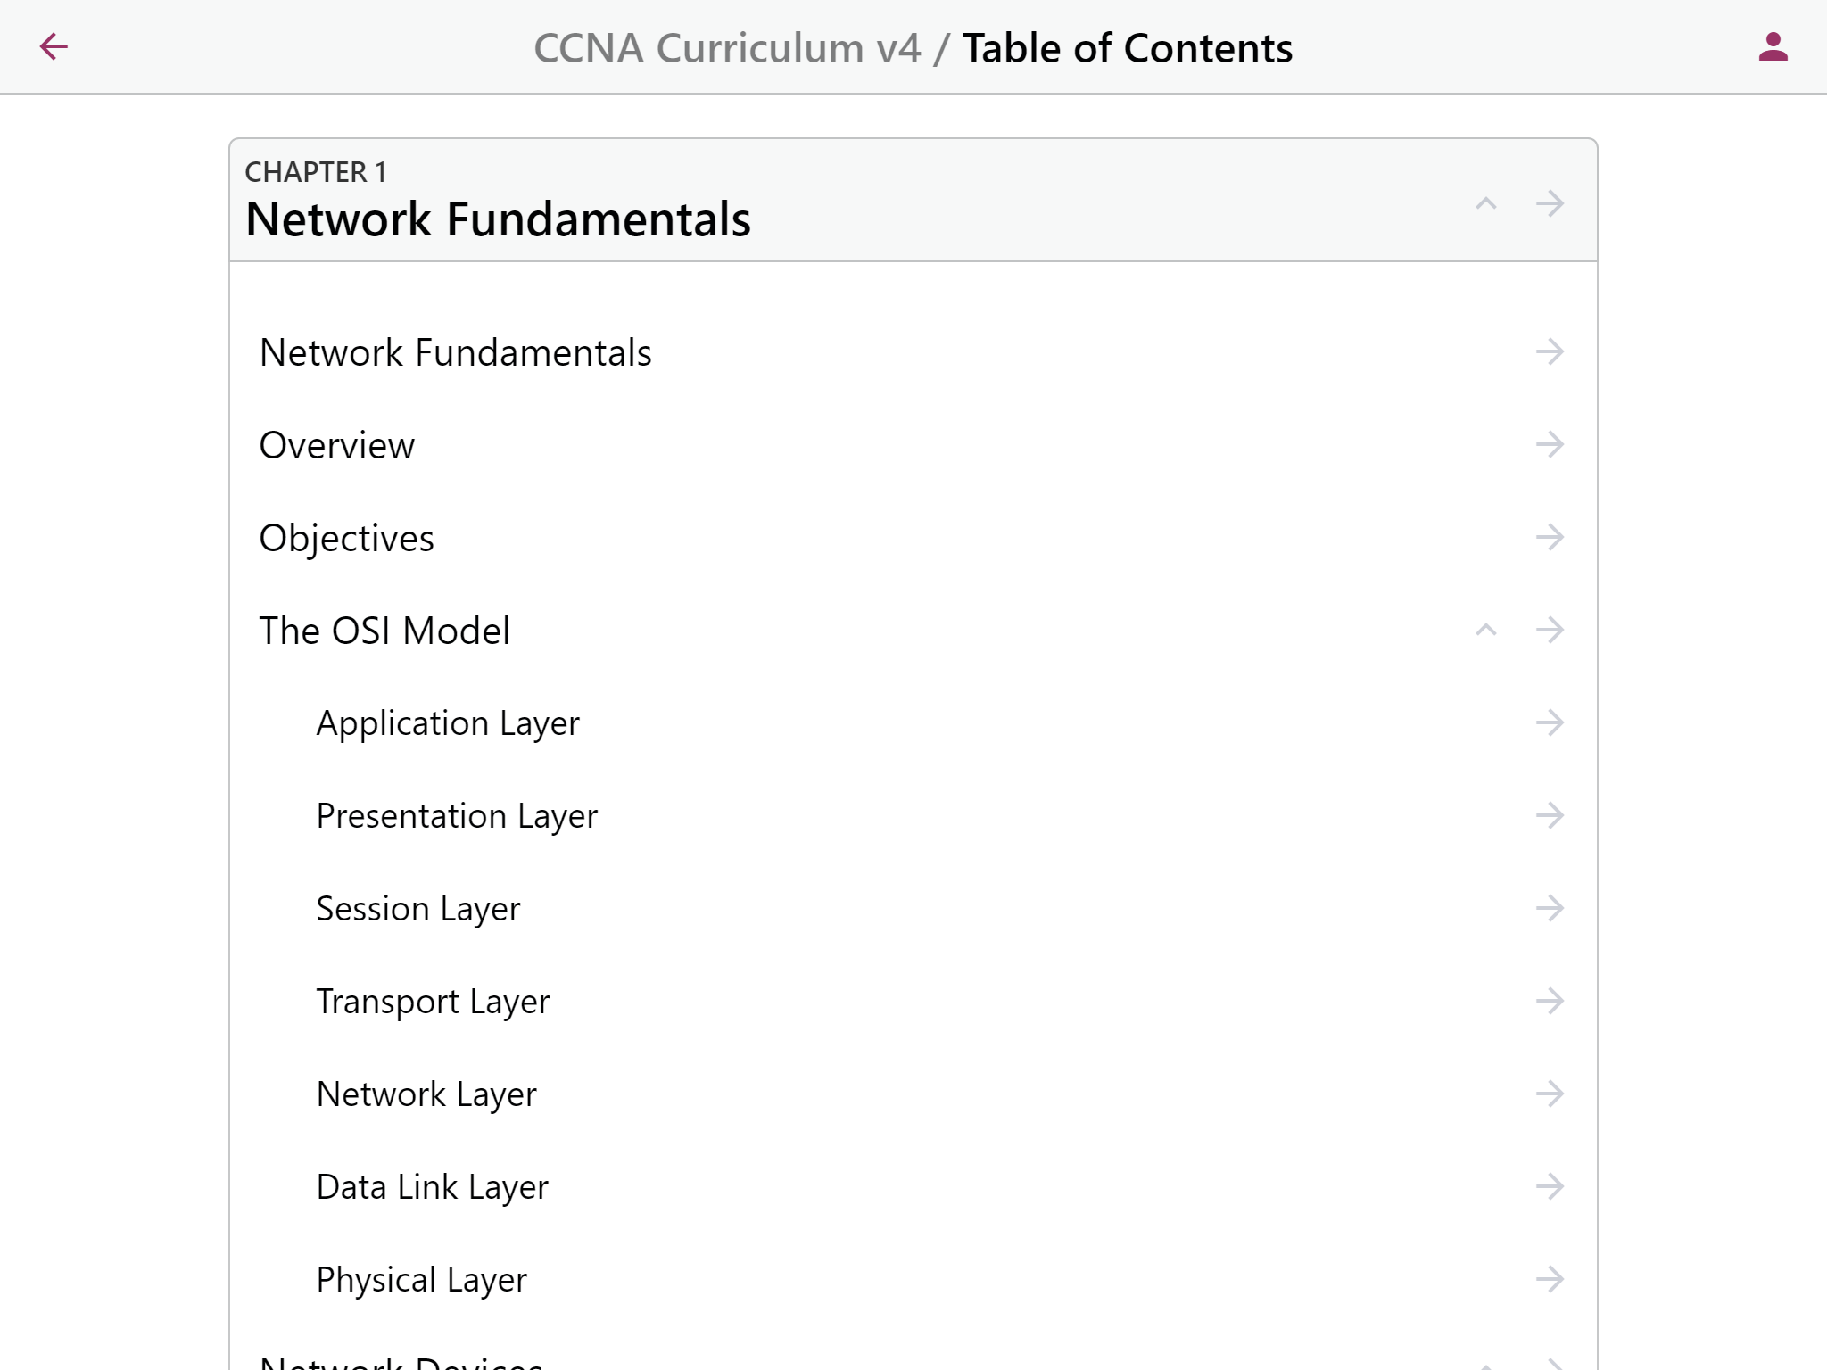Toggle the Network Devices section chevron
The width and height of the screenshot is (1827, 1370).
click(1485, 1364)
